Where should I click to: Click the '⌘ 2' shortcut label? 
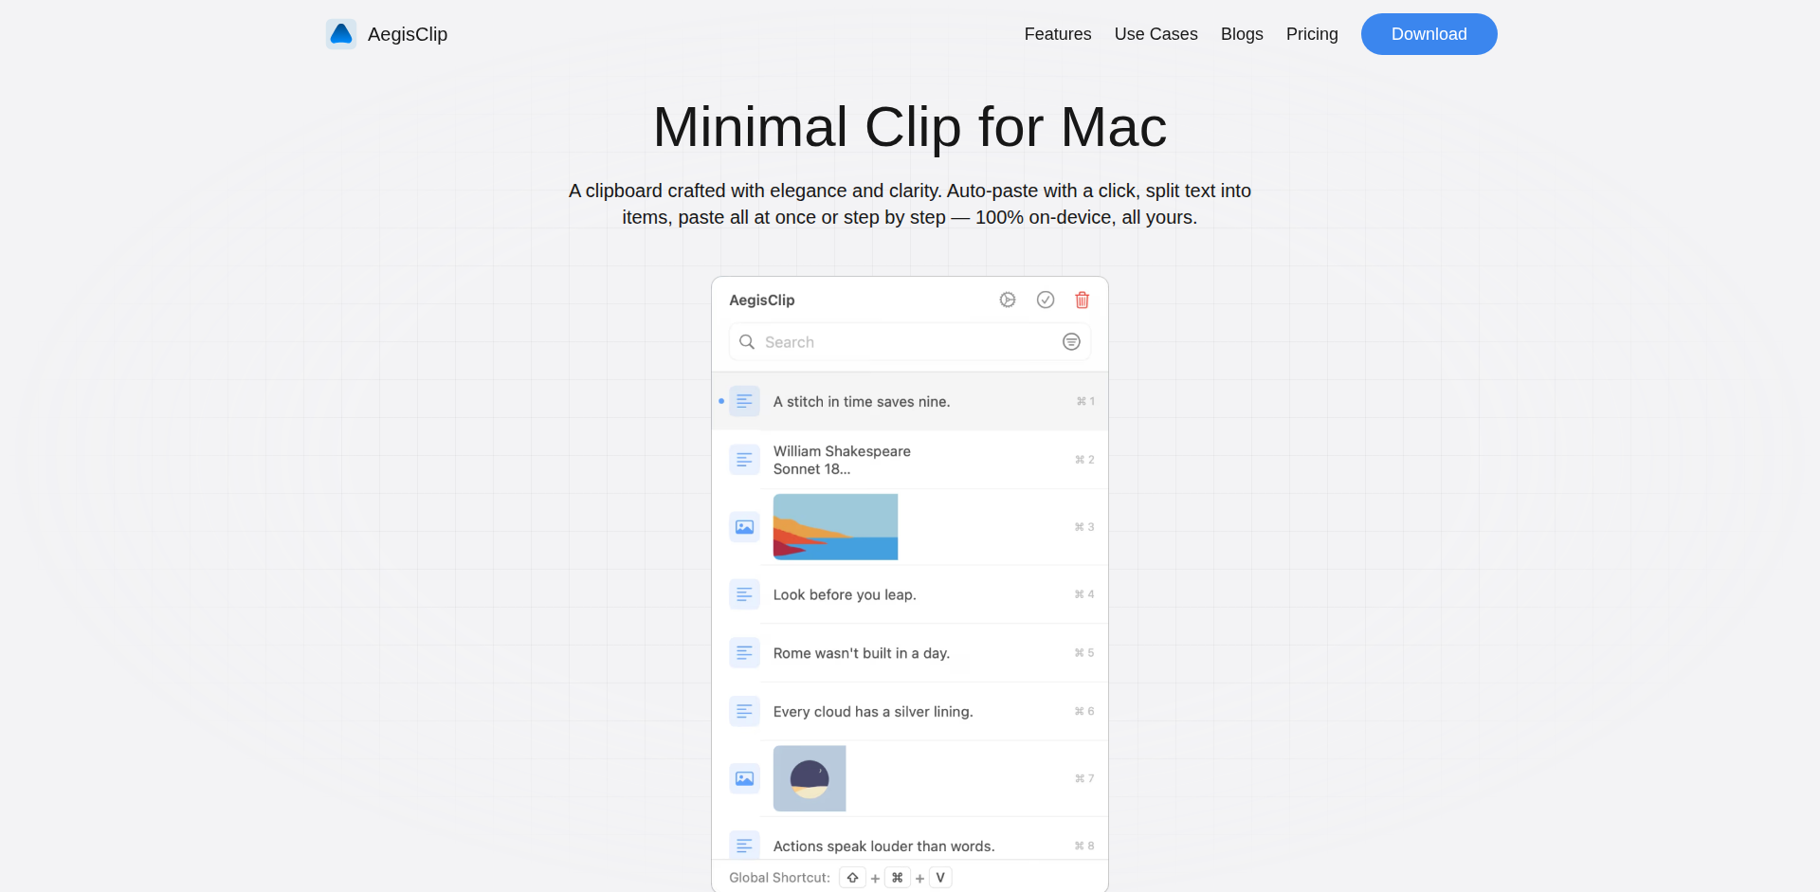tap(1084, 460)
